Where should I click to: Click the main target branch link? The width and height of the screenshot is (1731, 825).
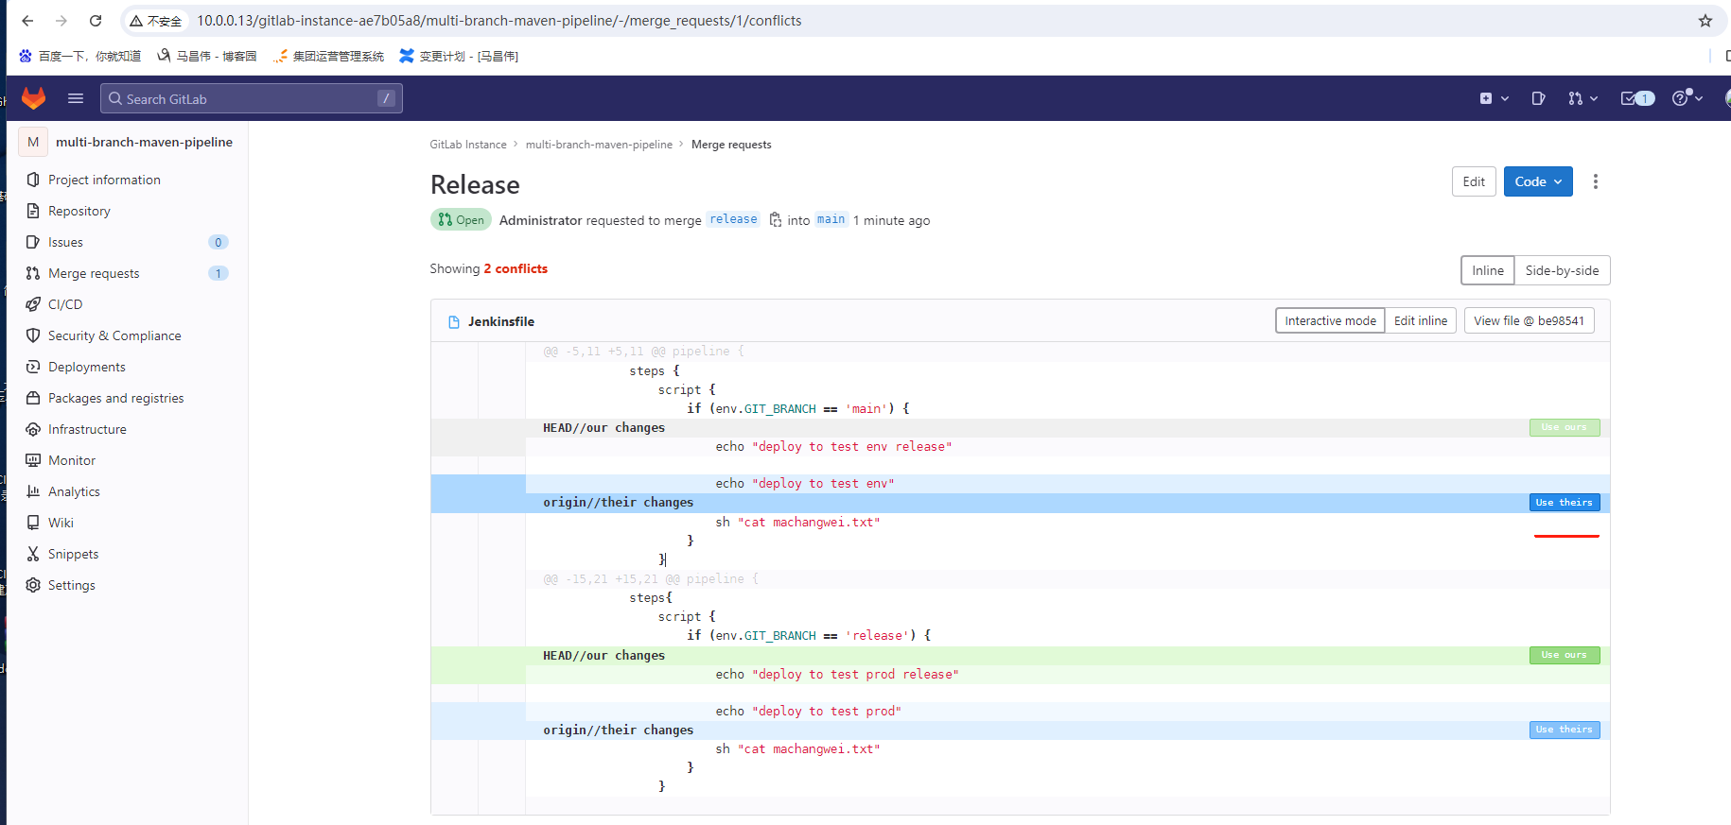click(x=831, y=219)
